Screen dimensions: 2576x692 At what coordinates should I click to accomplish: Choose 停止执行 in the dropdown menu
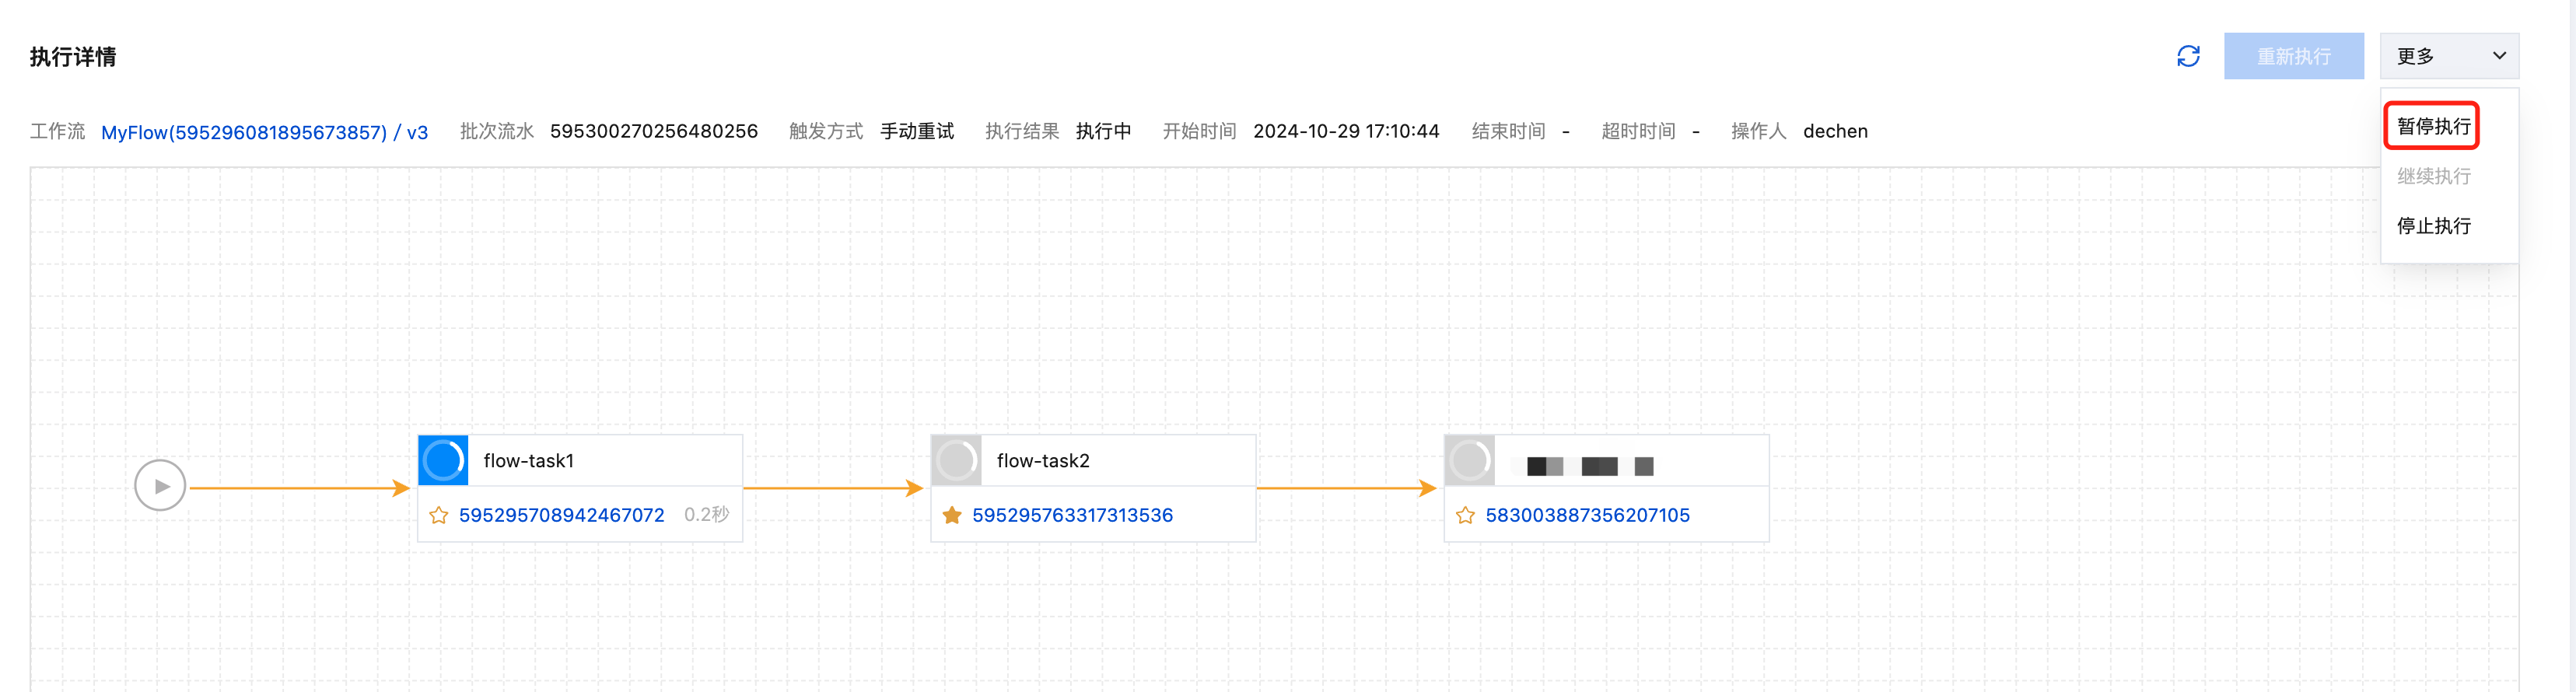[x=2433, y=226]
